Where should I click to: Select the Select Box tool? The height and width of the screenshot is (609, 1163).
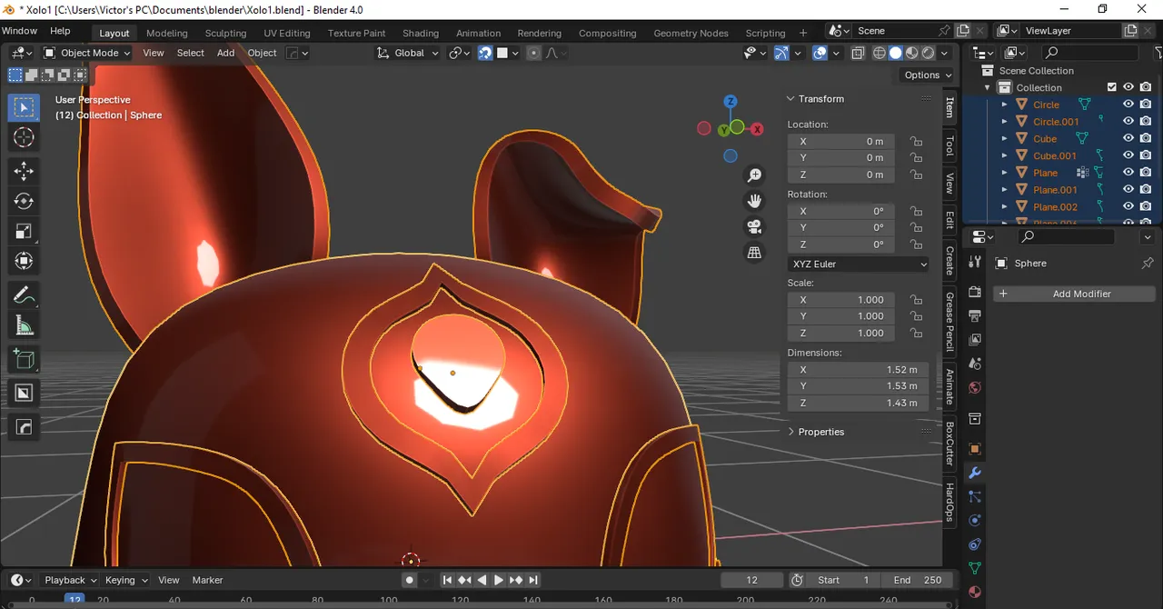[x=24, y=107]
